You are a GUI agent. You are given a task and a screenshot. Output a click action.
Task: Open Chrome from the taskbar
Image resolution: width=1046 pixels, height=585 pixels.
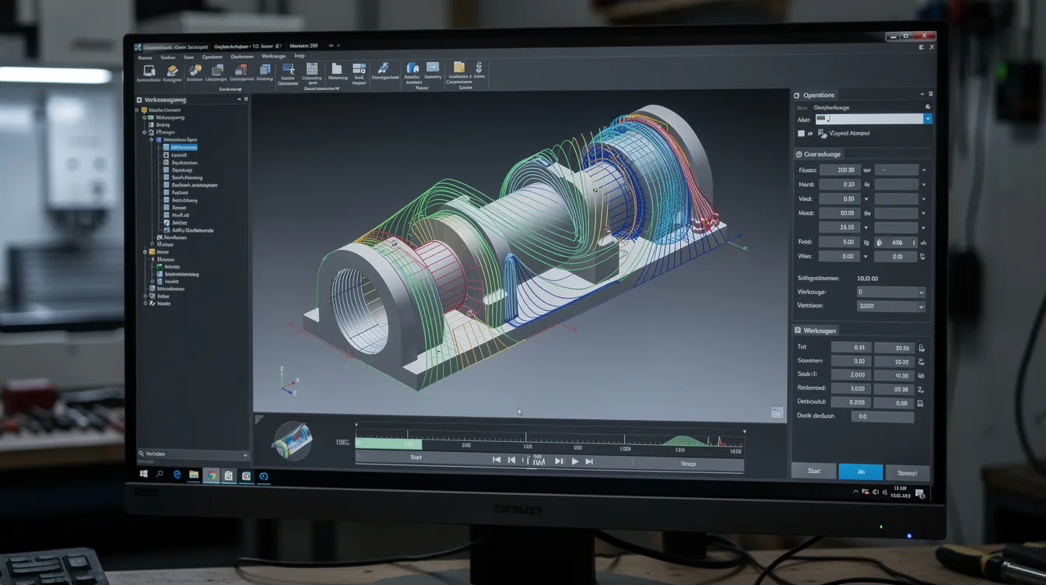(x=211, y=475)
